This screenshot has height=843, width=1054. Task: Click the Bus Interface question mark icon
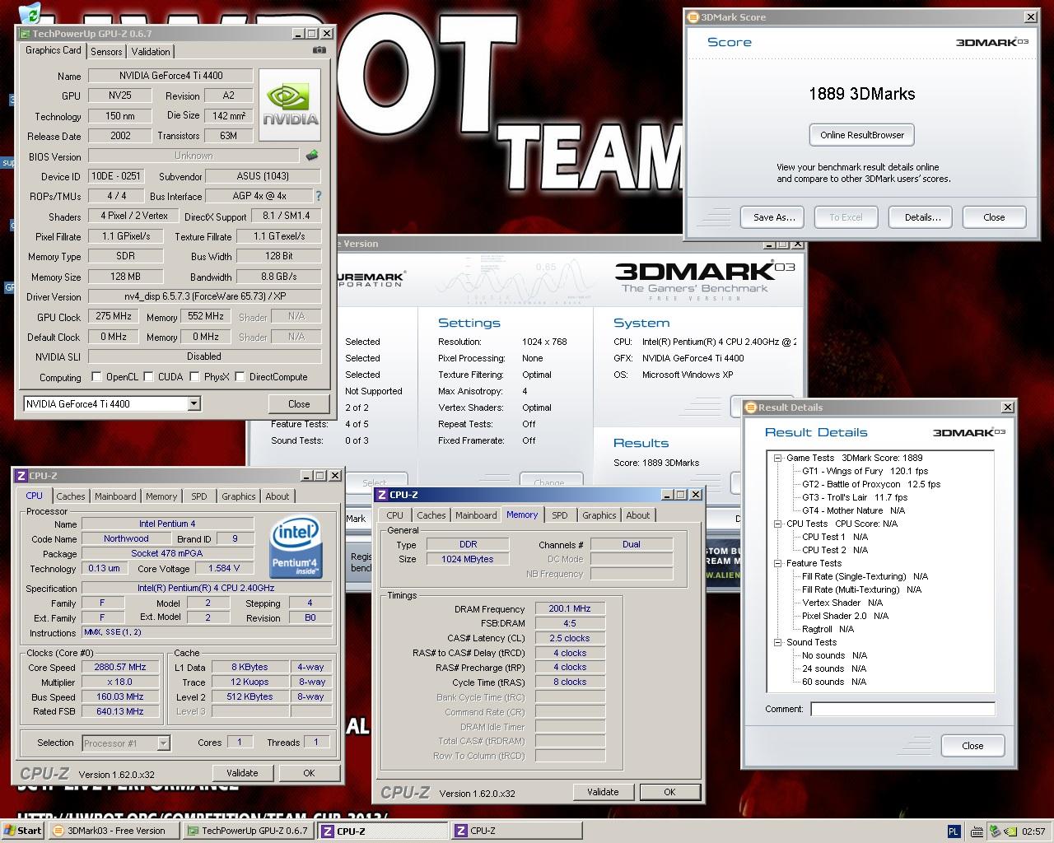(319, 196)
